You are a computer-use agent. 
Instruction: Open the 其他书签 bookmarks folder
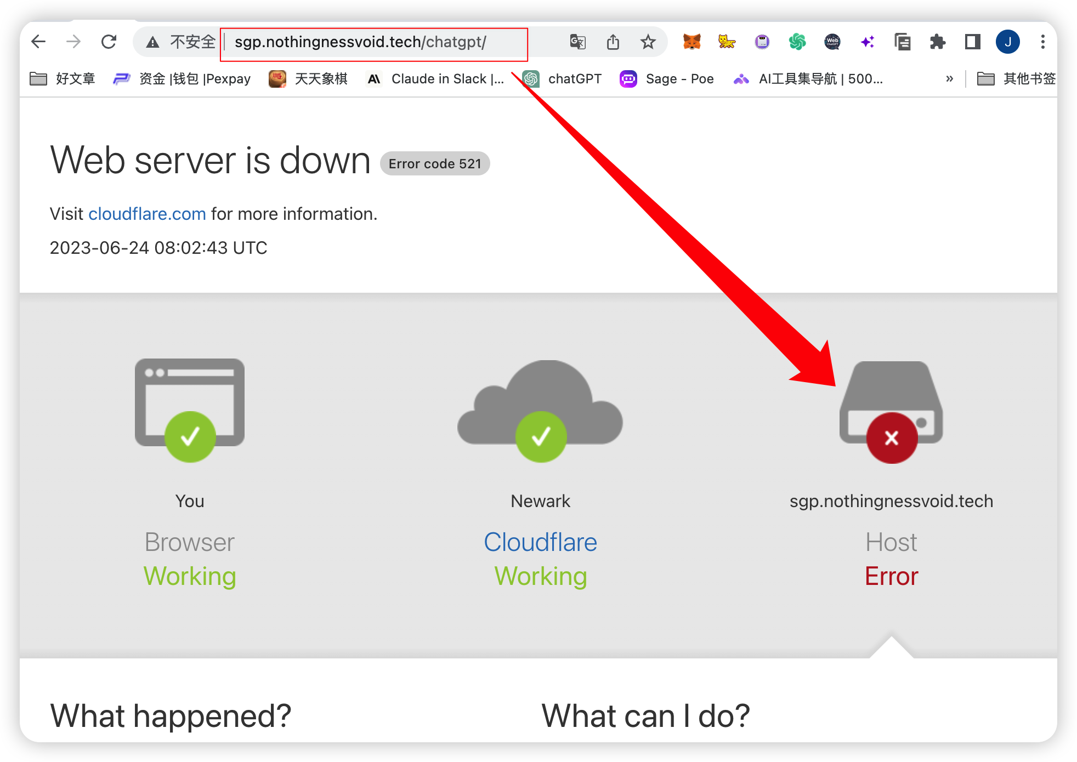[1016, 79]
